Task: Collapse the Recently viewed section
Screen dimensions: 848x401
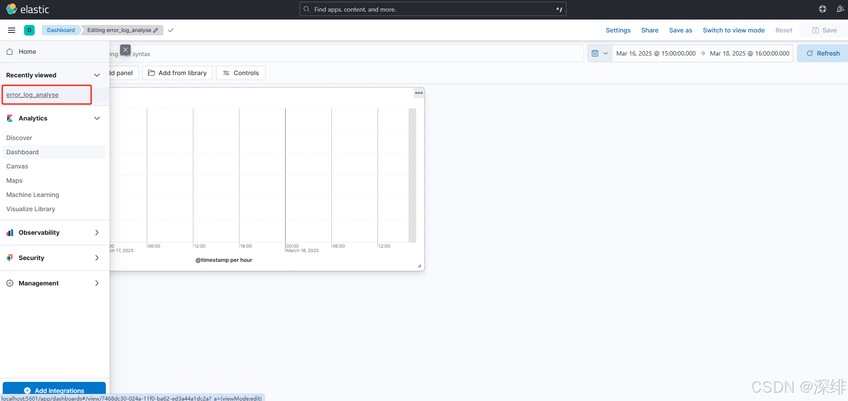Action: (x=97, y=75)
